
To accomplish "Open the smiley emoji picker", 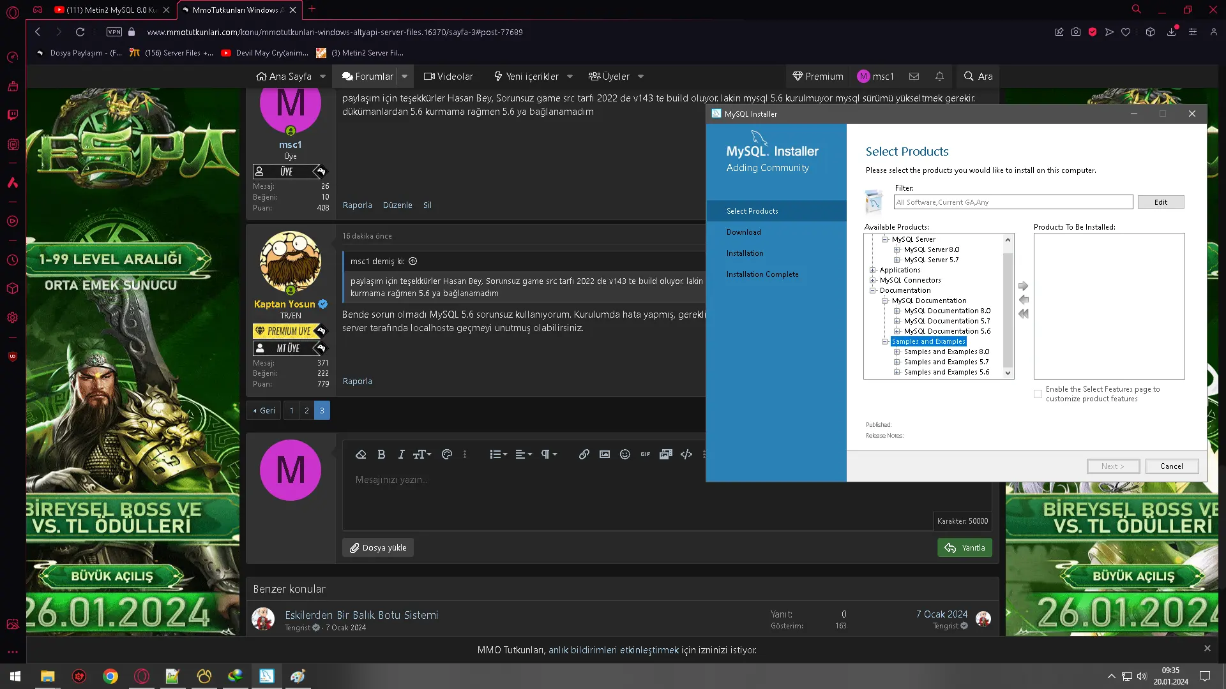I will (625, 454).
